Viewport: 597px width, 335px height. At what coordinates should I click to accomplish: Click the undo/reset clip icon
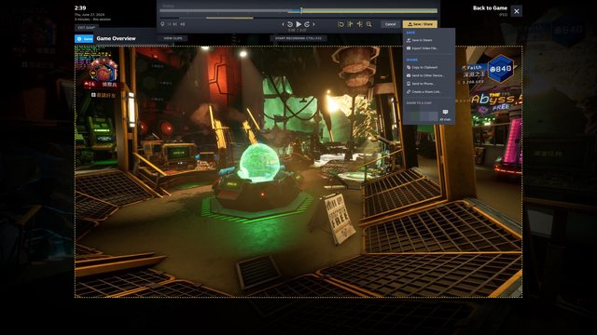click(x=340, y=24)
